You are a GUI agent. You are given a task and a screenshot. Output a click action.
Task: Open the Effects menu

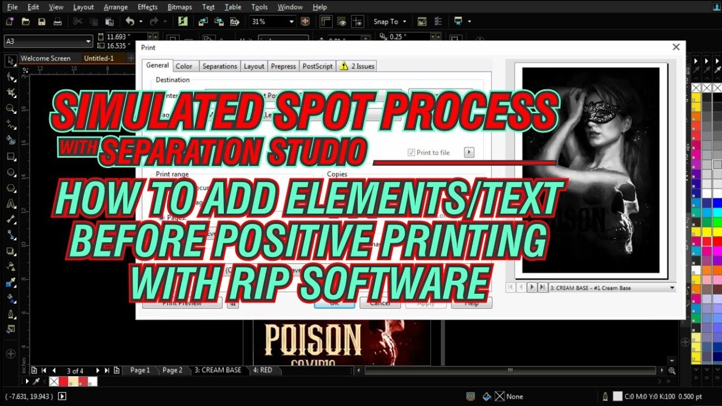click(x=147, y=7)
